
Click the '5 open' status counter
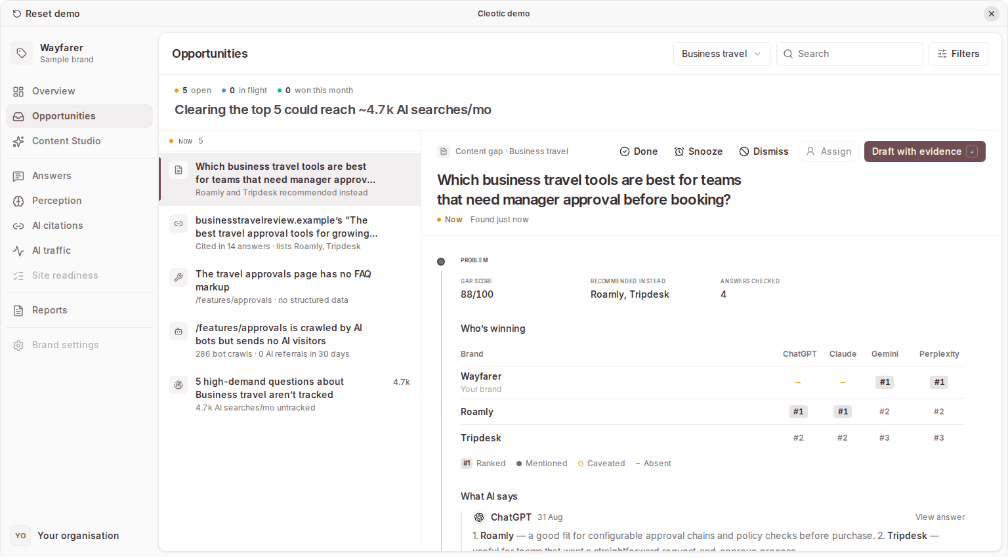pos(193,90)
